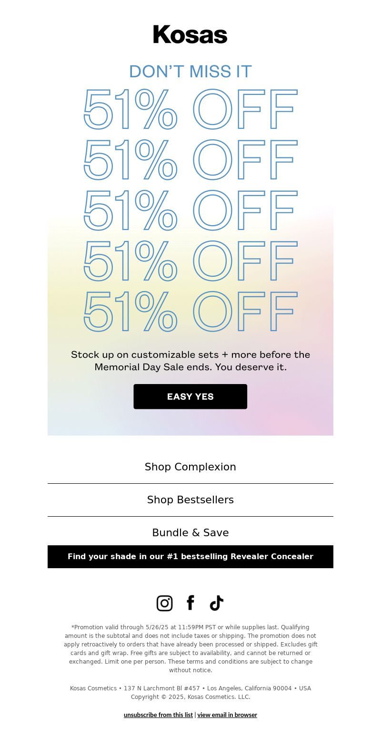This screenshot has height=739, width=381.
Task: Open view email in browser link
Action: [x=227, y=715]
